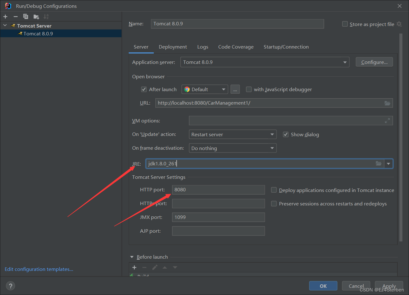Add a Before launch task

click(x=134, y=267)
